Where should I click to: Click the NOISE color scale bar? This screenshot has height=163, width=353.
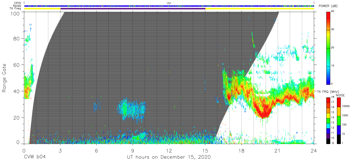click(x=339, y=120)
